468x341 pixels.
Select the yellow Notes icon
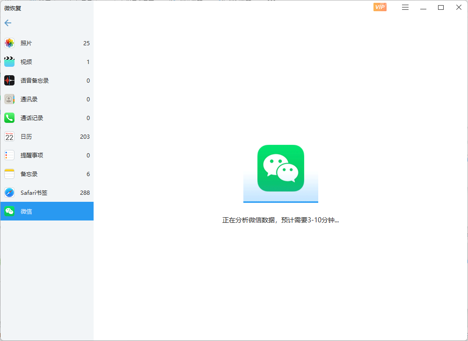point(9,174)
